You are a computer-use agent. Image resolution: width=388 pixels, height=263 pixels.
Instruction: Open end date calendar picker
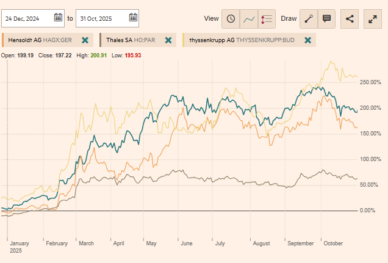(132, 18)
